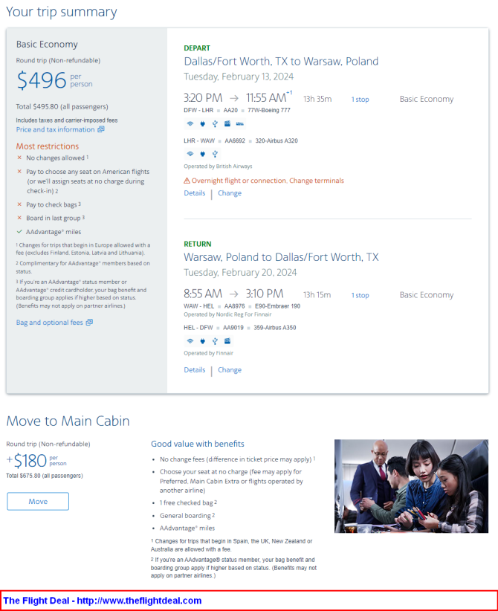Click the Wi-Fi icon on DFW-LHR flight
Screen dimensions: 498x611
point(190,123)
